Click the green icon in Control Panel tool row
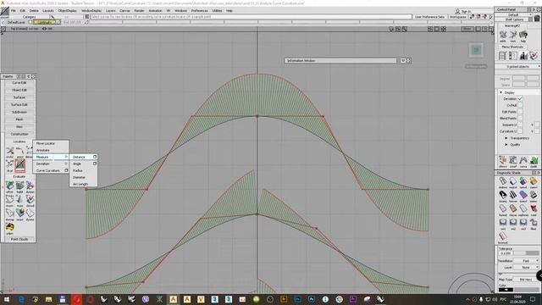This screenshot has width=542, height=305. (x=534, y=160)
